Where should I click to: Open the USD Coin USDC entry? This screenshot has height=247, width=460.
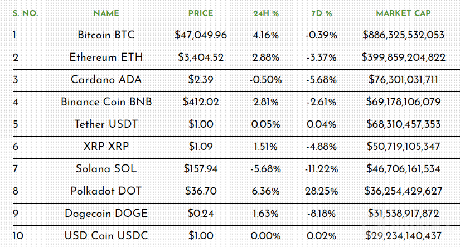click(106, 236)
